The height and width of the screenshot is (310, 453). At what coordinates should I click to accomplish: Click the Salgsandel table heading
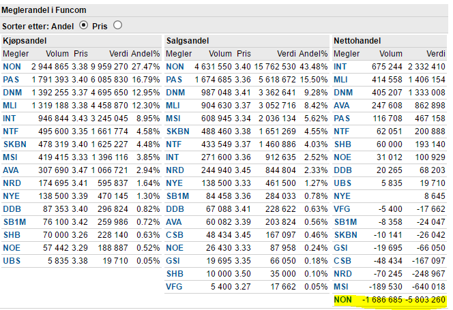pos(188,41)
